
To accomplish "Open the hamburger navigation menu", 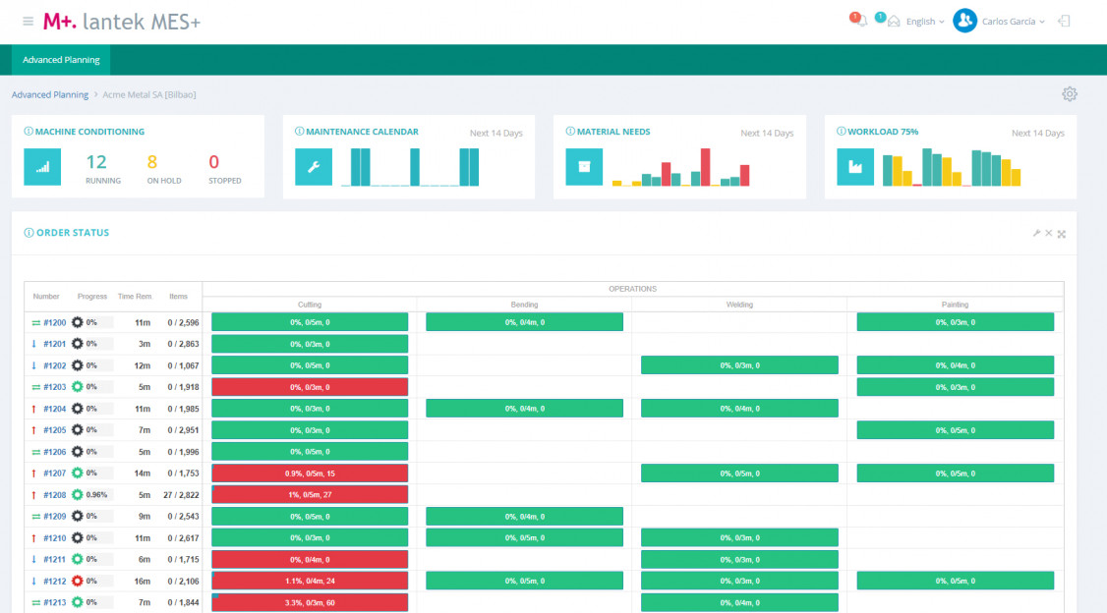I will [x=28, y=22].
